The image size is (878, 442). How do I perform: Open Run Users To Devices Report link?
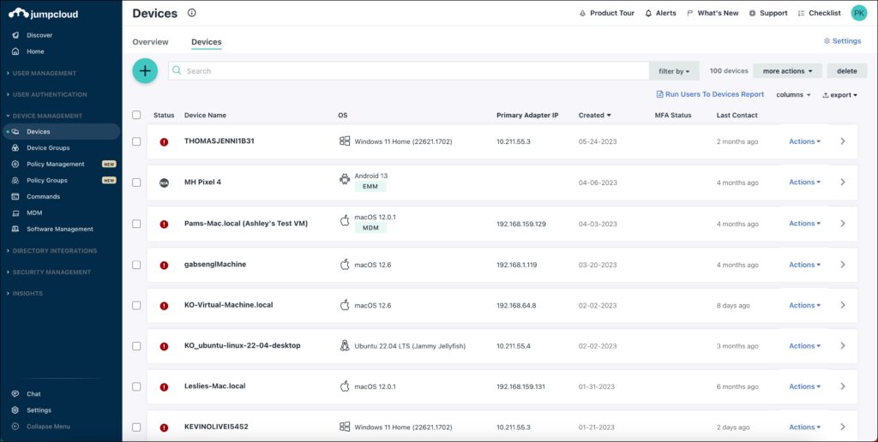pos(709,94)
